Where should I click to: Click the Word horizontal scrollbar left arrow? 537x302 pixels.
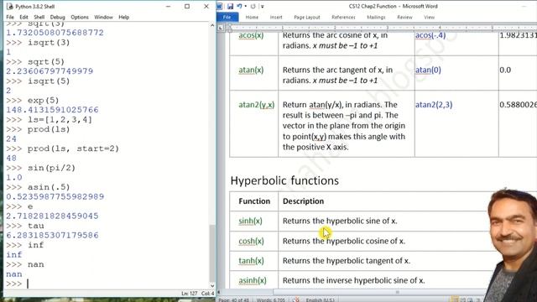coord(219,292)
